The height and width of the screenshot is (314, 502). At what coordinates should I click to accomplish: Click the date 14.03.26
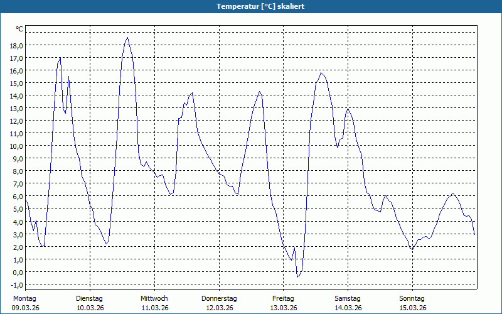(x=348, y=308)
